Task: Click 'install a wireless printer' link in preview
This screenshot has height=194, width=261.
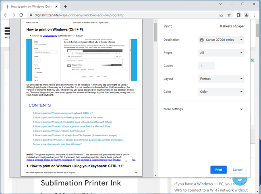Action: [x=50, y=160]
